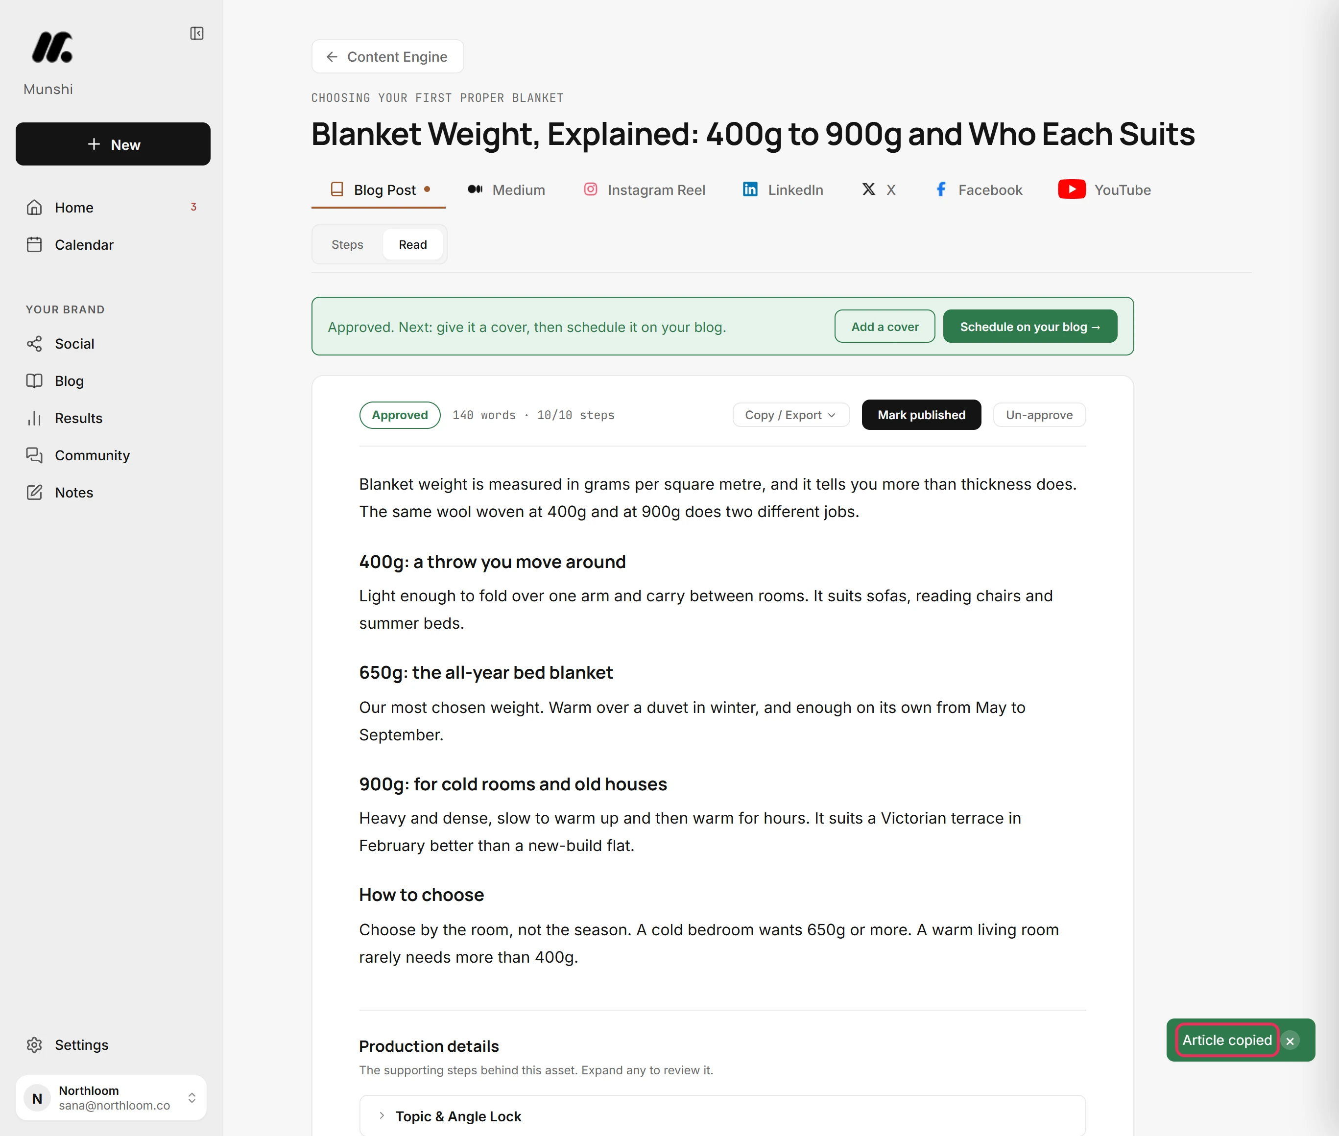This screenshot has height=1136, width=1339.
Task: Open the Northloom account switcher
Action: pyautogui.click(x=112, y=1097)
